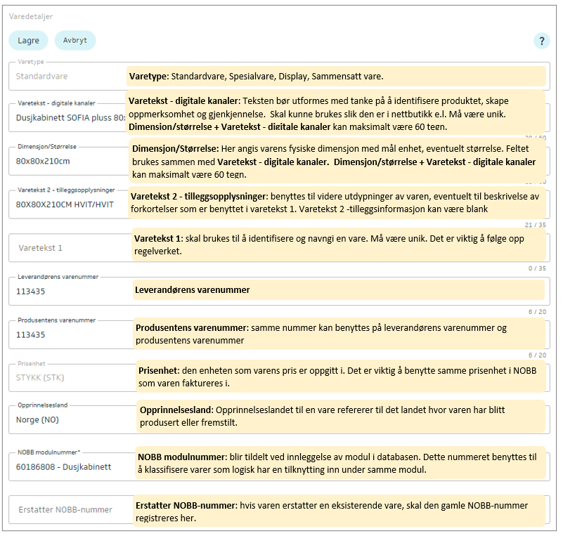Open the Varetype field showing Standardvare
This screenshot has height=536, width=563.
point(67,76)
